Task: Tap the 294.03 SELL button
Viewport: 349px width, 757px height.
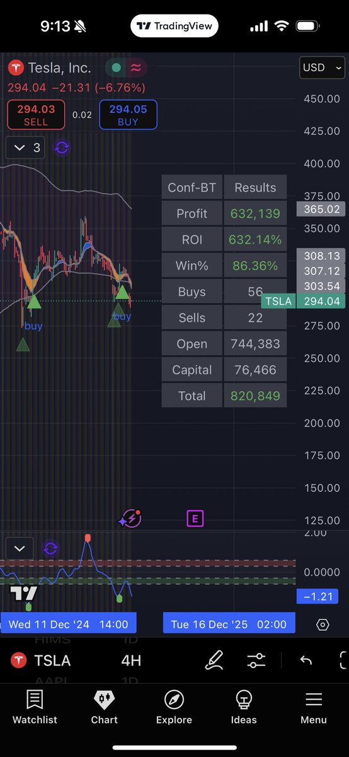Action: (36, 115)
